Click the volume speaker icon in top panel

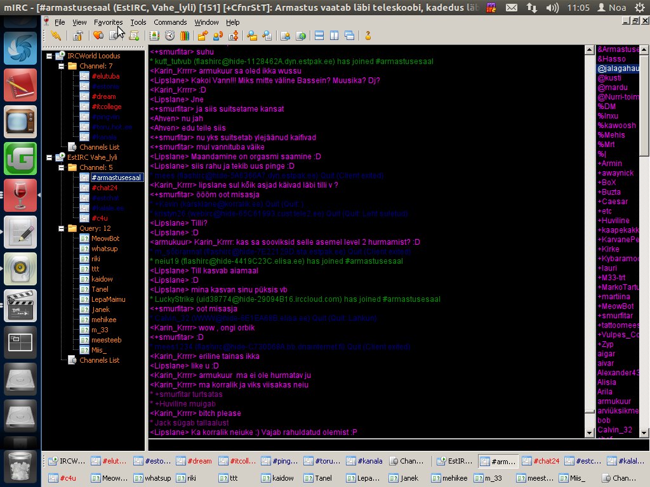click(552, 8)
